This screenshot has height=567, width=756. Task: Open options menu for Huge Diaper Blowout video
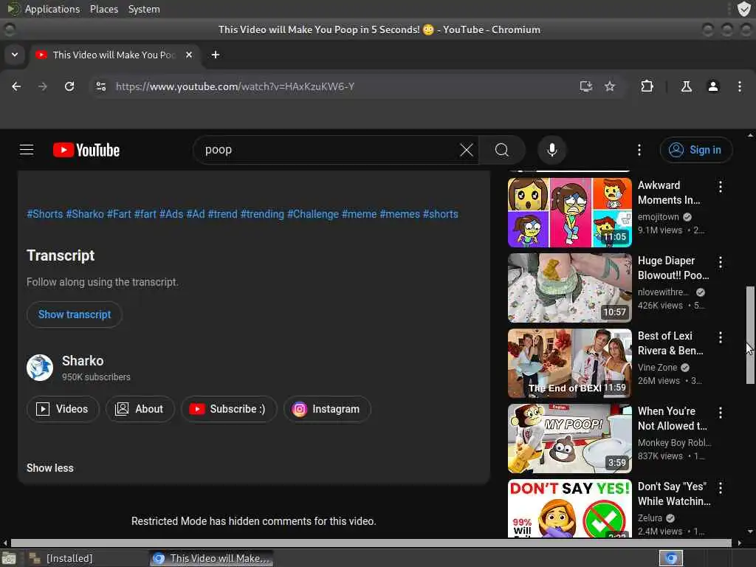[721, 262]
